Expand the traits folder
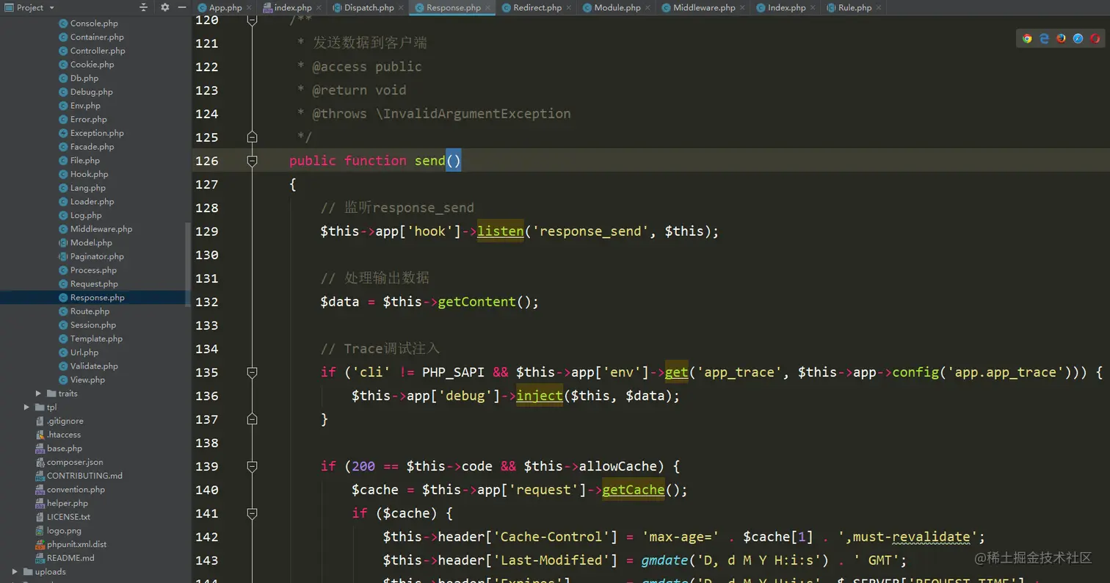Viewport: 1110px width, 583px height. pos(39,394)
